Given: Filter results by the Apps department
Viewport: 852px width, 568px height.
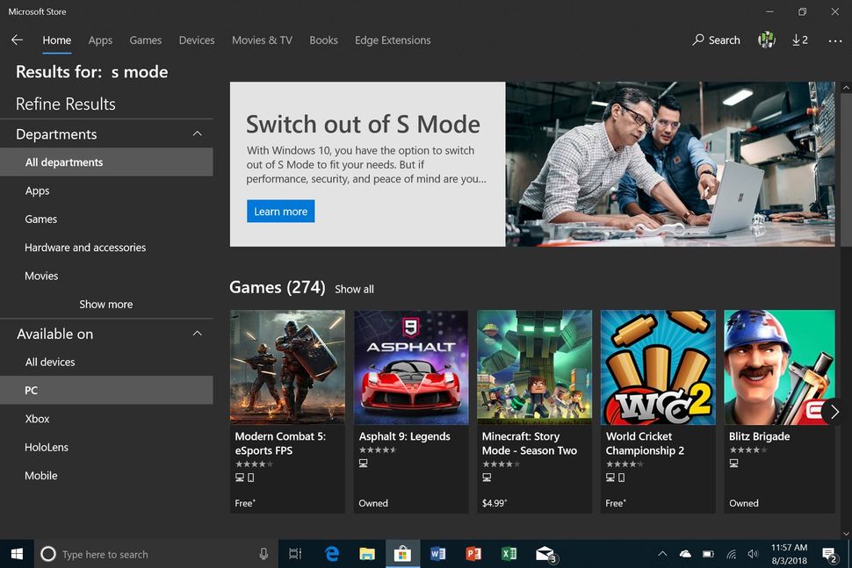Looking at the screenshot, I should [x=37, y=191].
